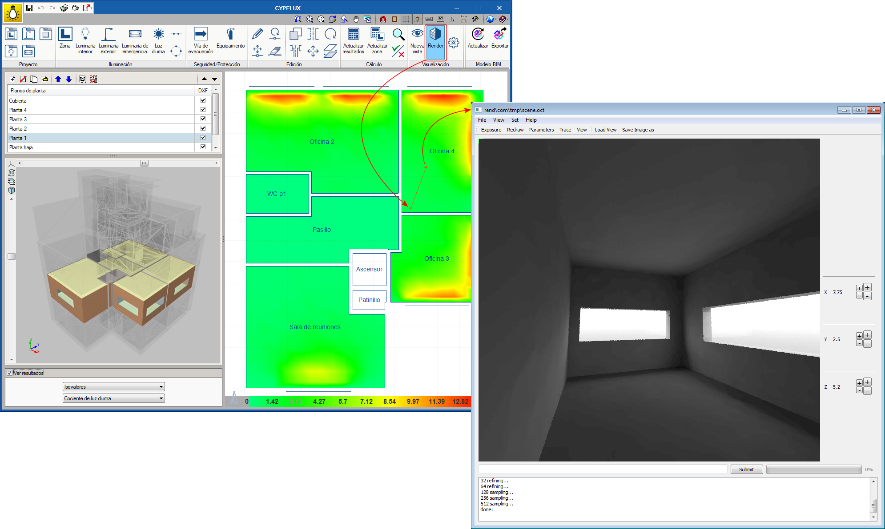Select the pan hand tool
Image resolution: width=885 pixels, height=529 pixels.
coord(356,19)
